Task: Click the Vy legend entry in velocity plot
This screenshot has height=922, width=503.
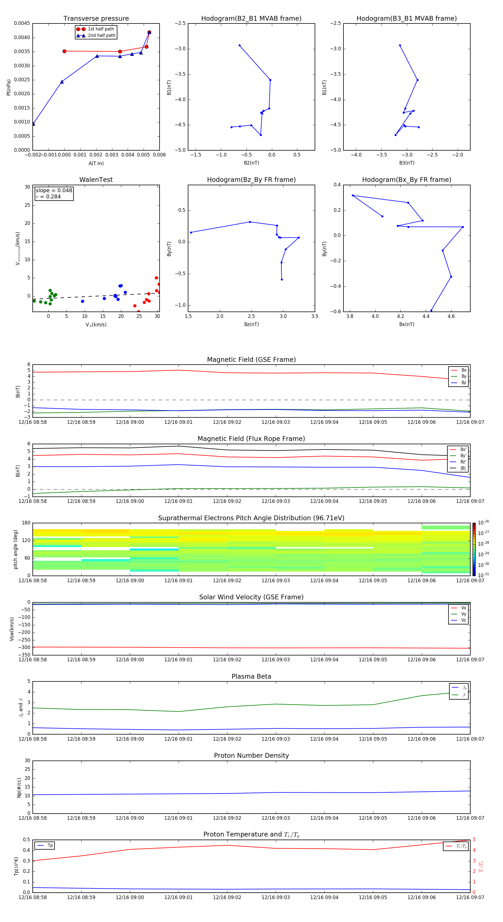Action: (459, 614)
